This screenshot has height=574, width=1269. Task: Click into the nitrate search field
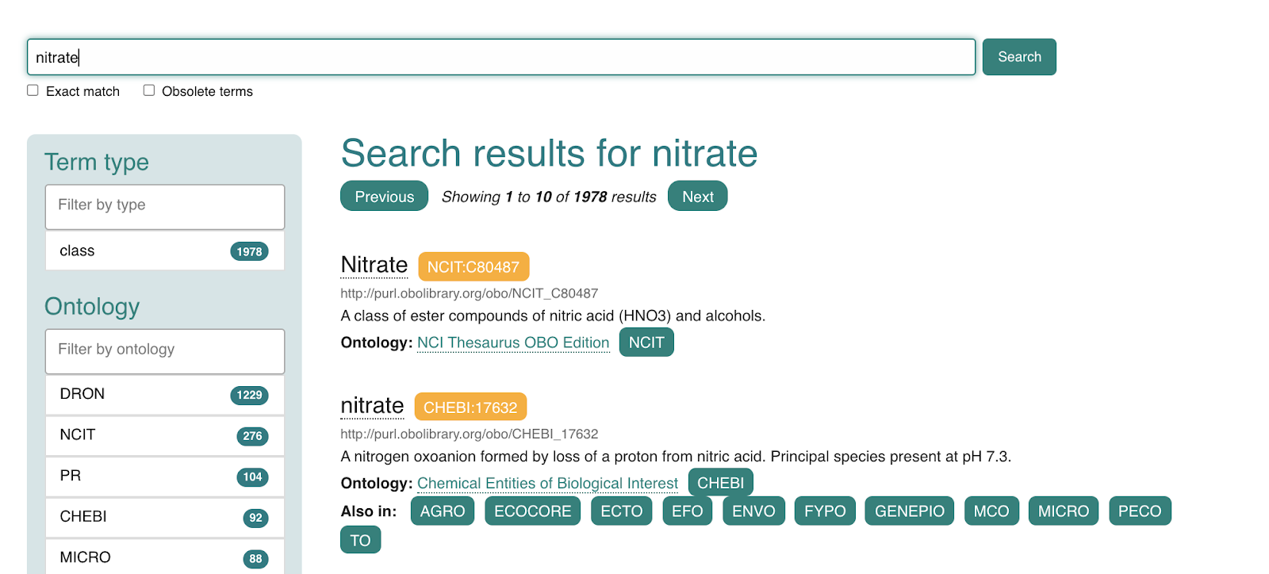(500, 57)
